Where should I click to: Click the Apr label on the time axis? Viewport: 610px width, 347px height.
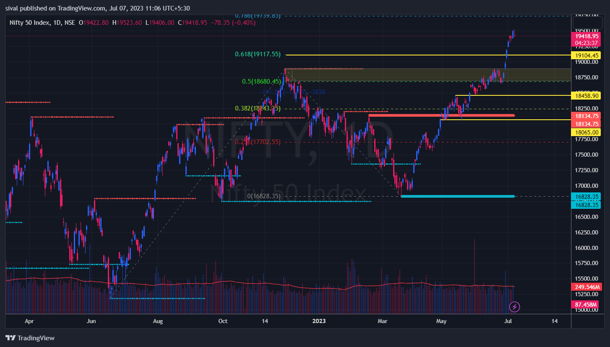pyautogui.click(x=29, y=321)
